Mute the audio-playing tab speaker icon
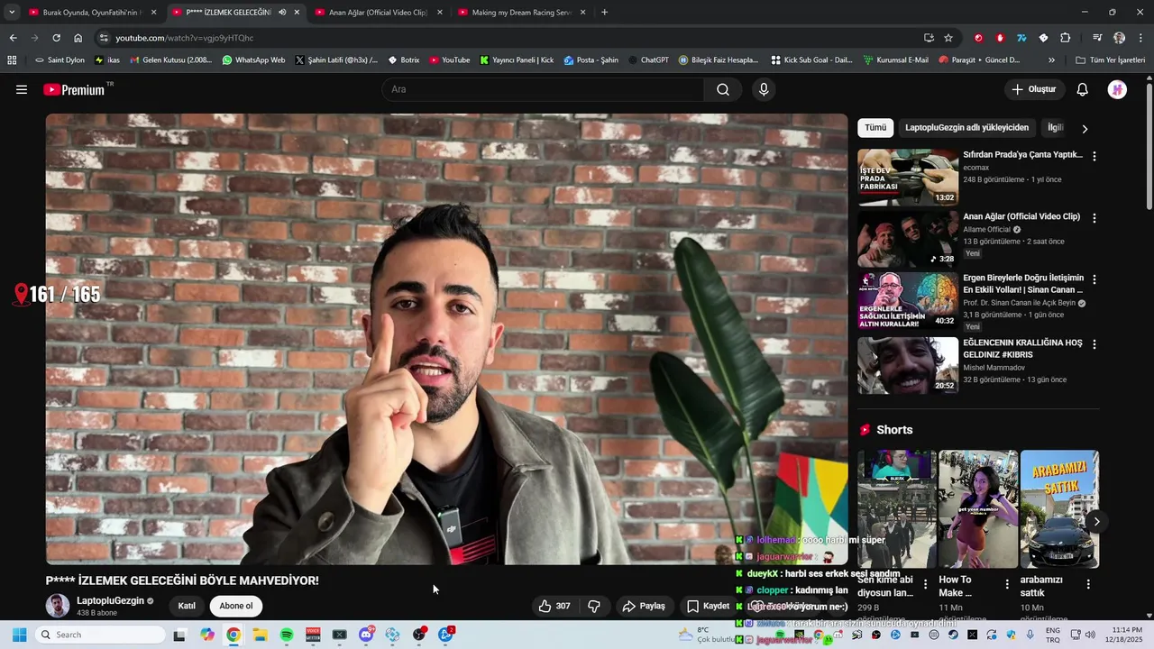Viewport: 1154px width, 649px height. (x=282, y=13)
